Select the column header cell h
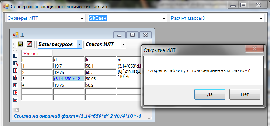The width and height of the screenshot is (270, 126). point(101,60)
